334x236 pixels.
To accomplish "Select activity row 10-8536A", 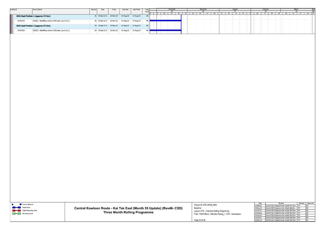I will (21, 30).
